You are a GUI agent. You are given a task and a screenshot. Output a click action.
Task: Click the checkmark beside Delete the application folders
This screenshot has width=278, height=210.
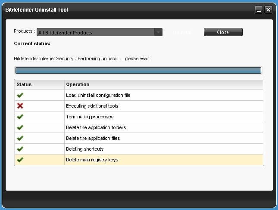(x=20, y=127)
